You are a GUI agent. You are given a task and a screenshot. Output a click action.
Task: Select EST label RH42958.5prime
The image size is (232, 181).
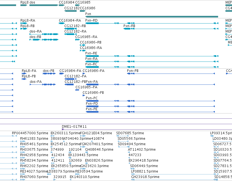(x=34, y=155)
